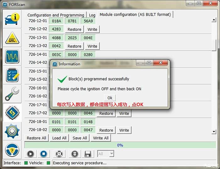The image size is (220, 169).
Task: Edit value 4088 in row 726-13-01
Action: 56,38
